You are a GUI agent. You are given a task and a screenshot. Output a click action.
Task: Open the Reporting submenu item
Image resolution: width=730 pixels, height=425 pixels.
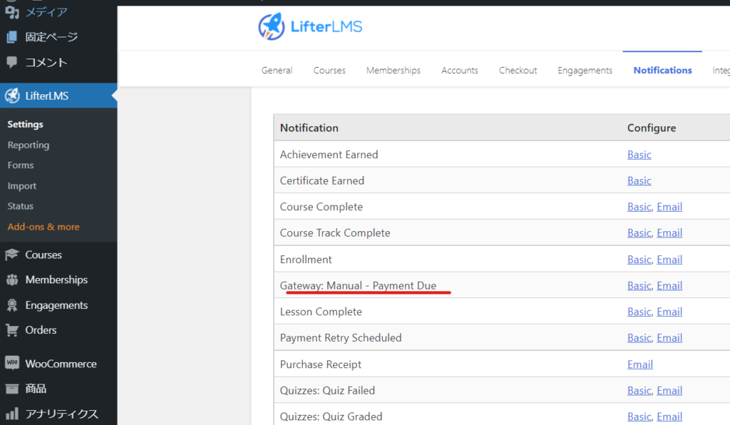29,145
